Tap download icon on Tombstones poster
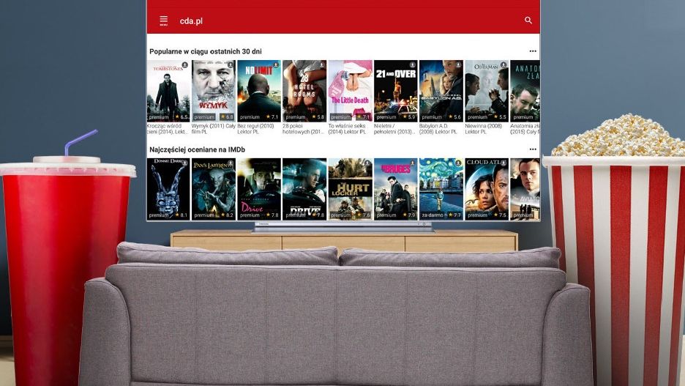The width and height of the screenshot is (685, 386). [x=185, y=64]
